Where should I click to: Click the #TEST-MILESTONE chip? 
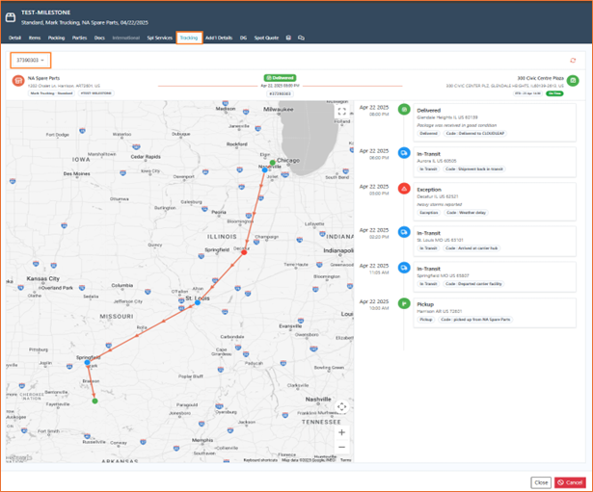pyautogui.click(x=96, y=93)
